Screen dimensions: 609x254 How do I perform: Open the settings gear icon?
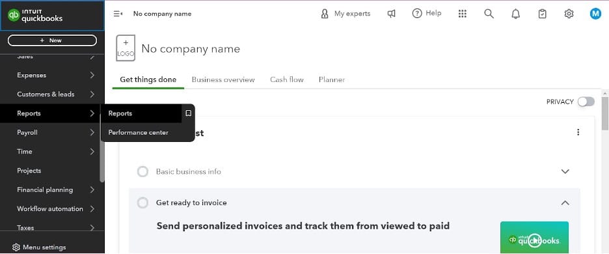[x=569, y=14]
